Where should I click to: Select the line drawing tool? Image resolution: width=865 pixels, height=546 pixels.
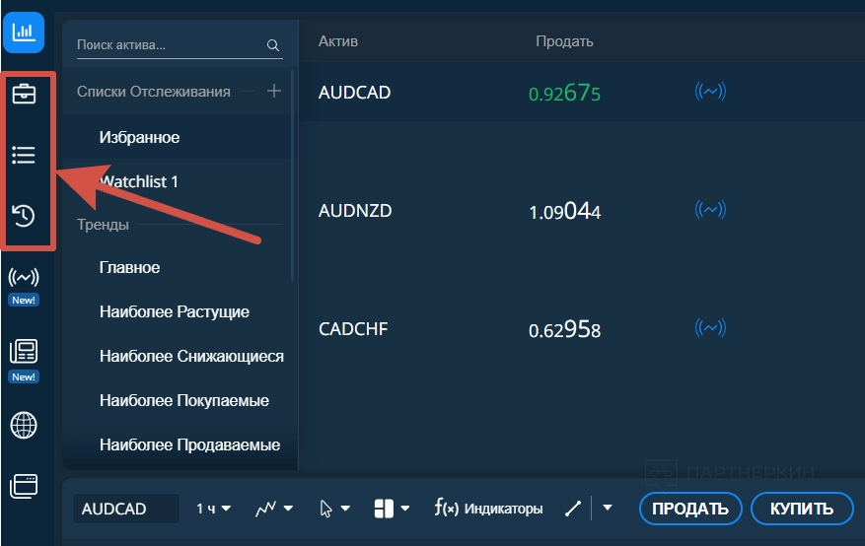pyautogui.click(x=573, y=508)
